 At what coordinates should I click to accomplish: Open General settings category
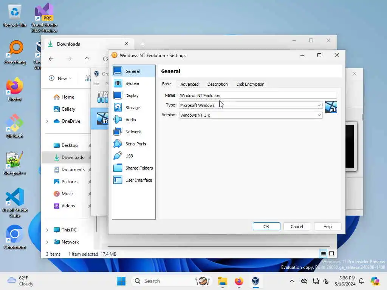(133, 71)
